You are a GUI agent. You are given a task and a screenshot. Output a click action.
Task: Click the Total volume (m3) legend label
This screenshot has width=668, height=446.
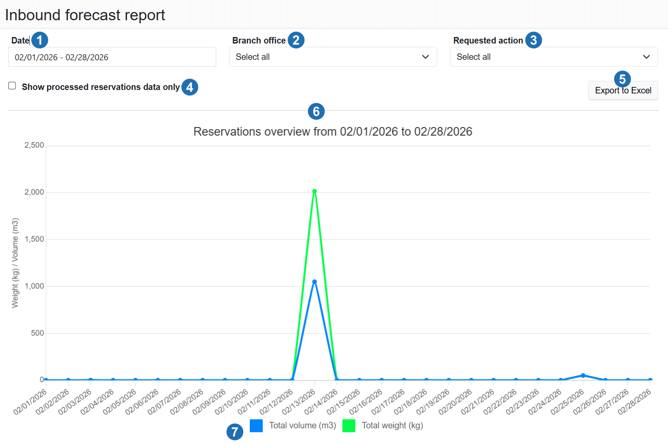pos(302,426)
